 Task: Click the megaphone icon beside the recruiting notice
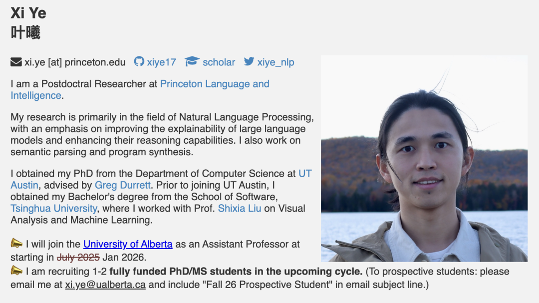(x=16, y=271)
